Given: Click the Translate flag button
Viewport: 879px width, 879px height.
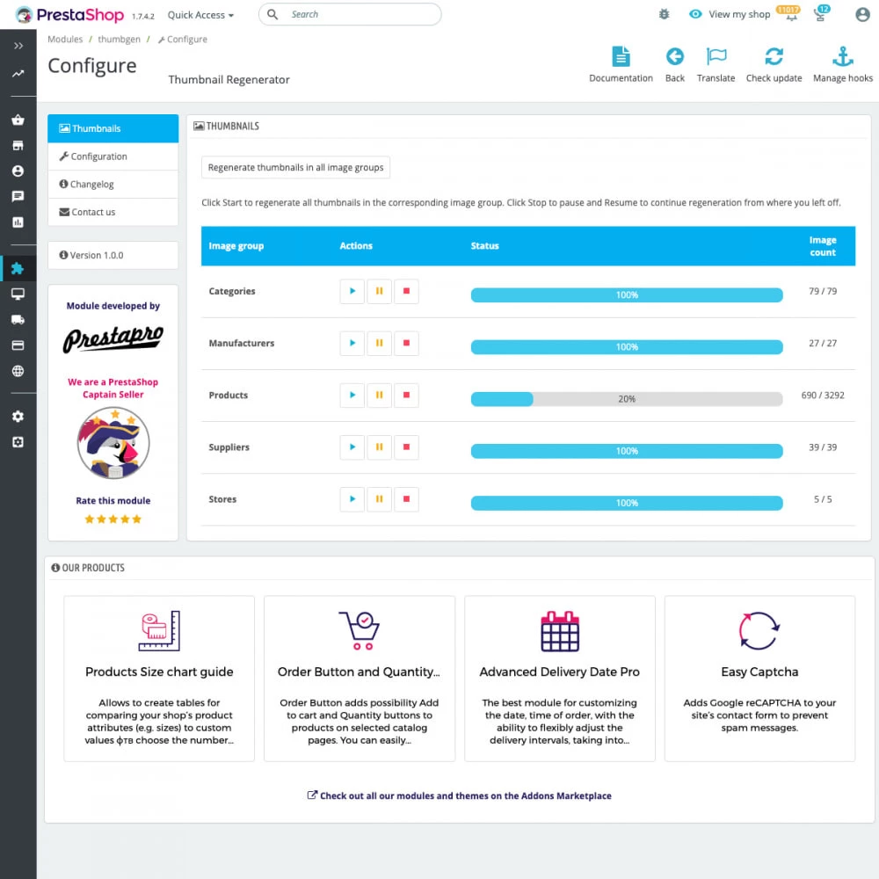Looking at the screenshot, I should pos(716,65).
